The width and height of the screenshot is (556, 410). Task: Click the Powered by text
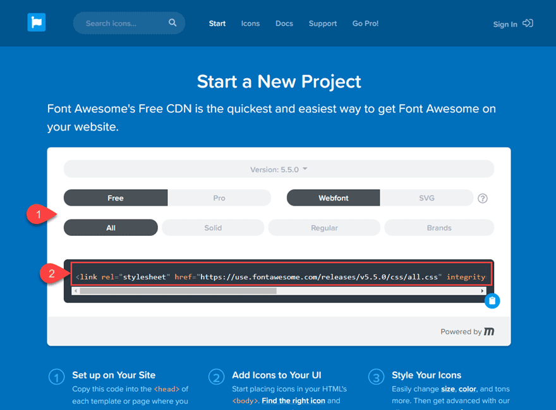[461, 332]
